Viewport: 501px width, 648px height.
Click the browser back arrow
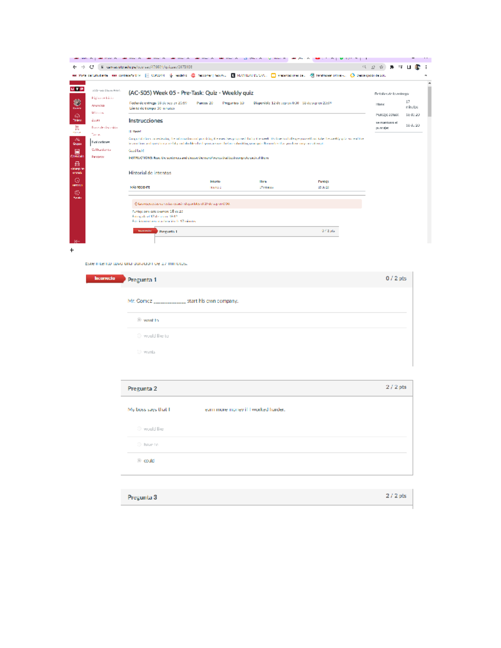75,67
